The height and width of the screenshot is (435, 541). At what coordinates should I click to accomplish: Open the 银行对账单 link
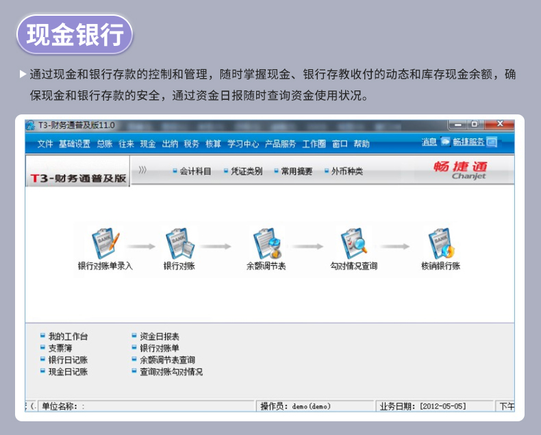[160, 348]
